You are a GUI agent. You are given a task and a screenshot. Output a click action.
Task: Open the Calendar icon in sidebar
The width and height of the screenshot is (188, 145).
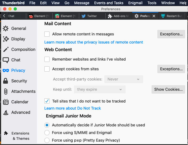click(x=6, y=102)
